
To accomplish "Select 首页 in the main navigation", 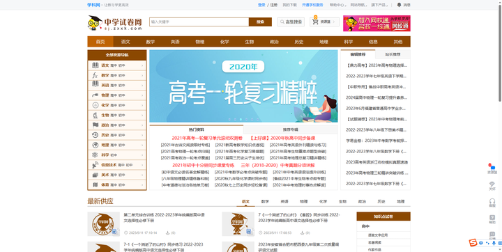I will [100, 42].
